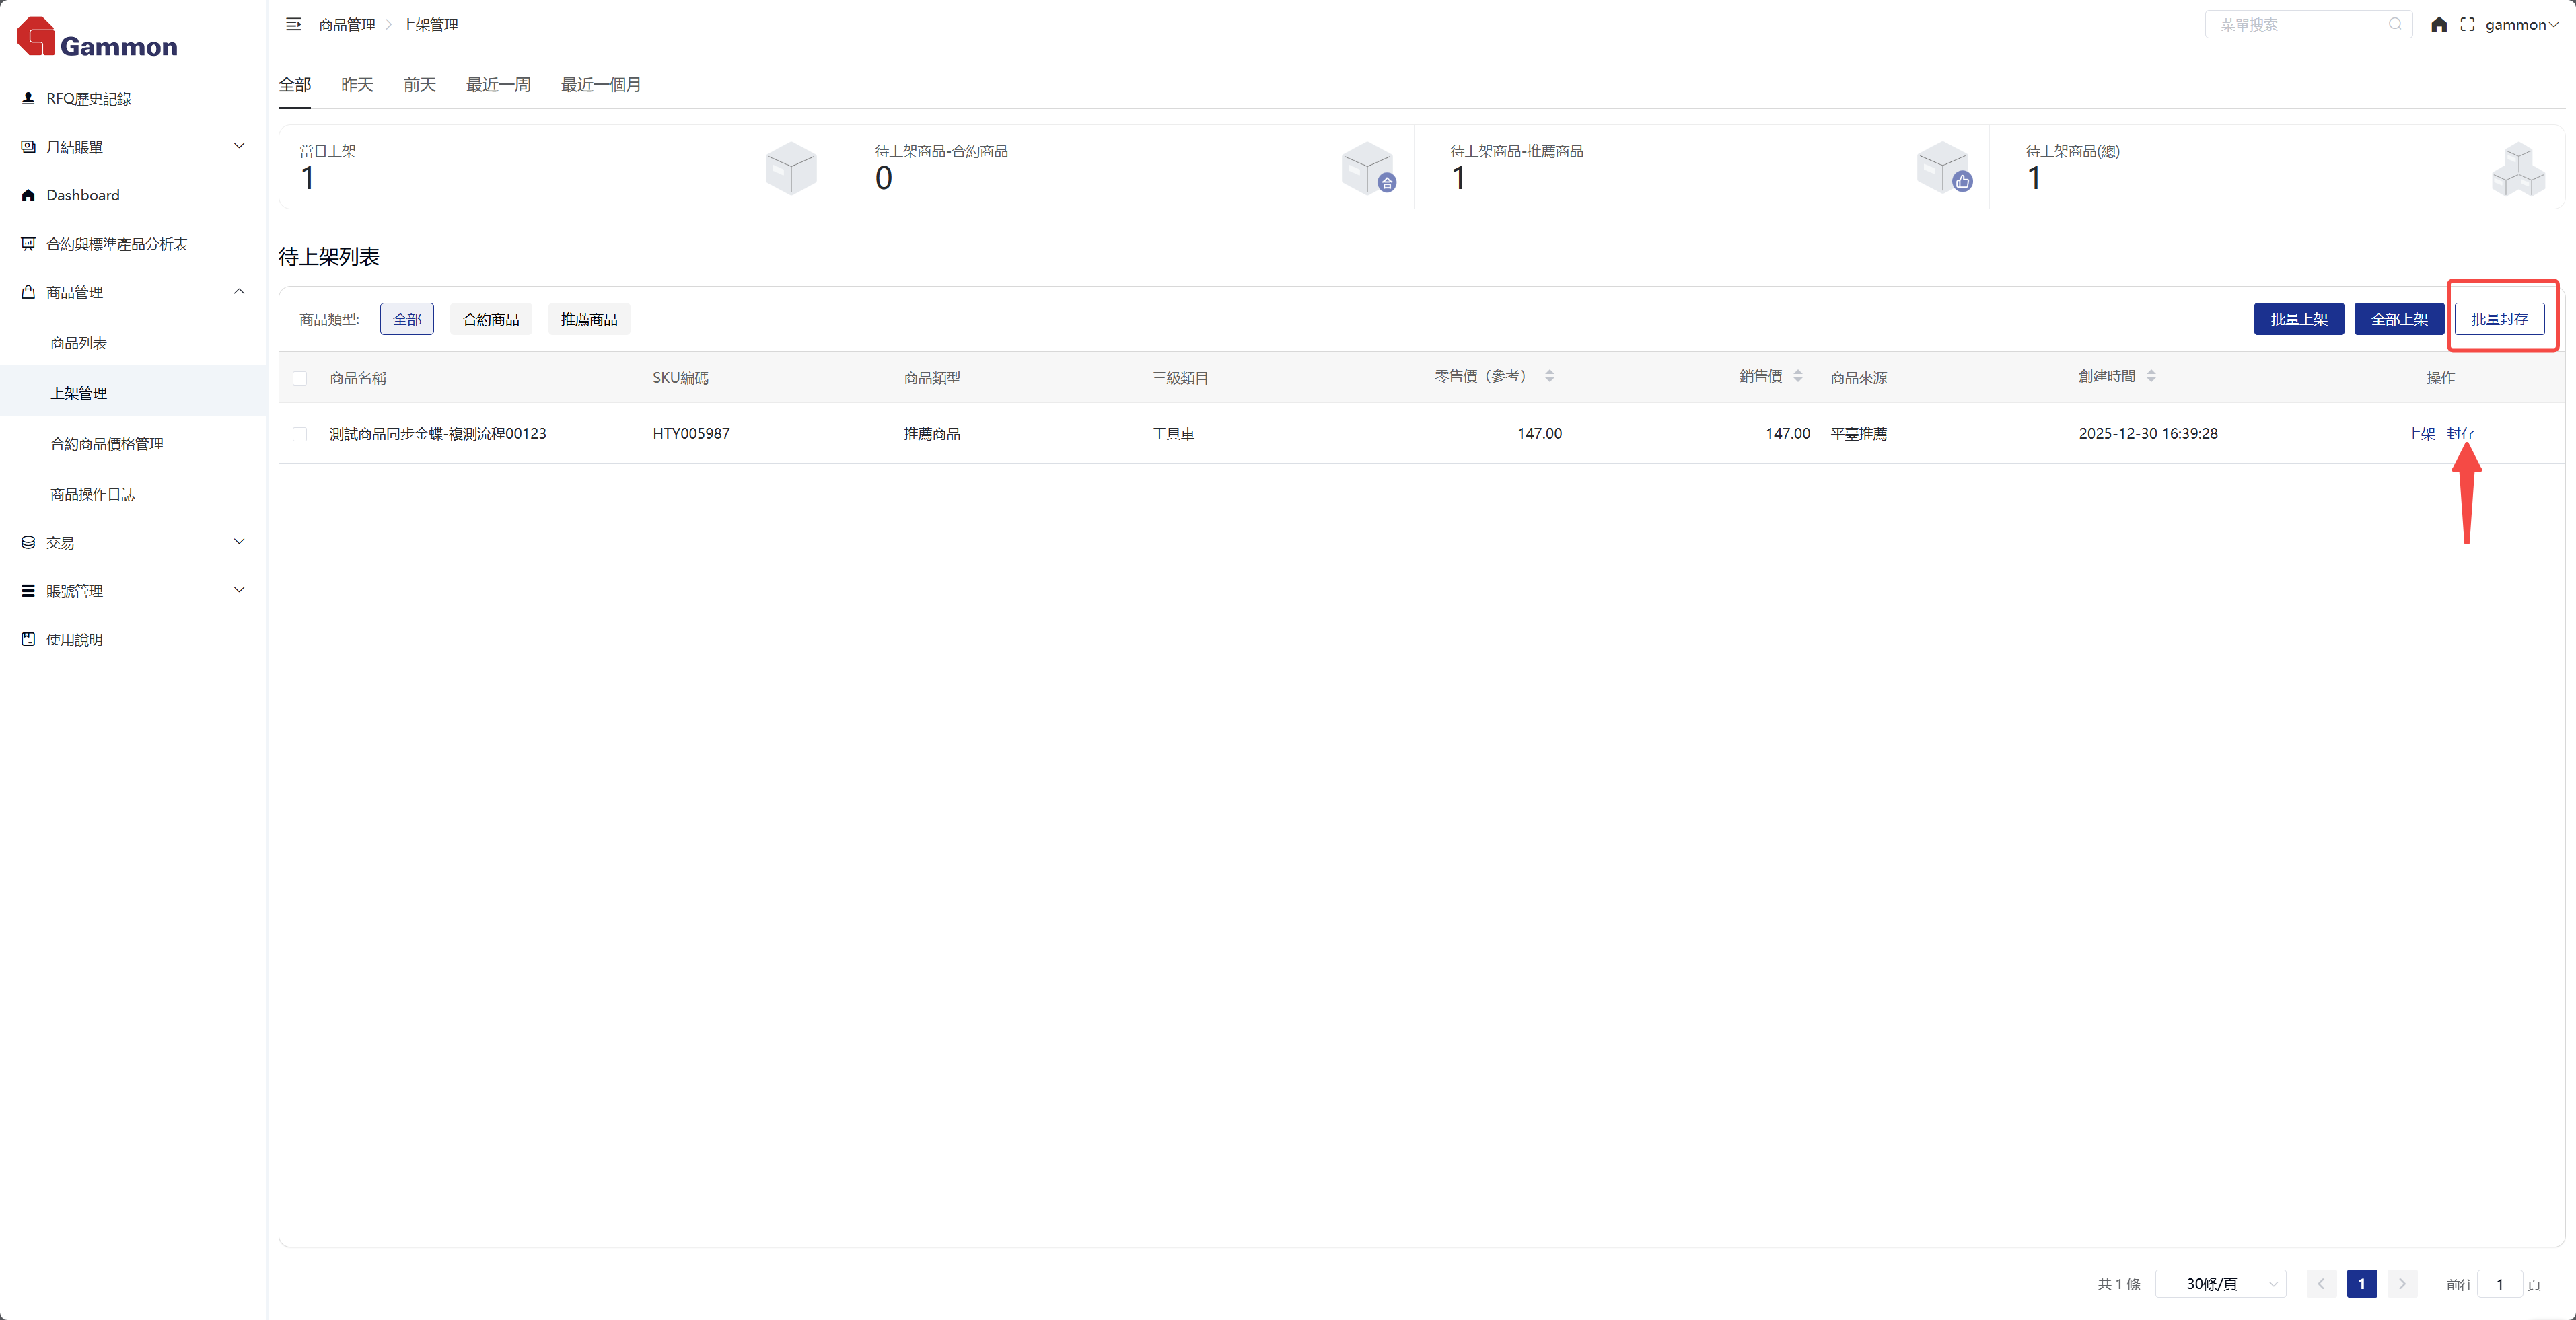The image size is (2576, 1320).
Task: Click the 前往 page number input field
Action: point(2499,1284)
